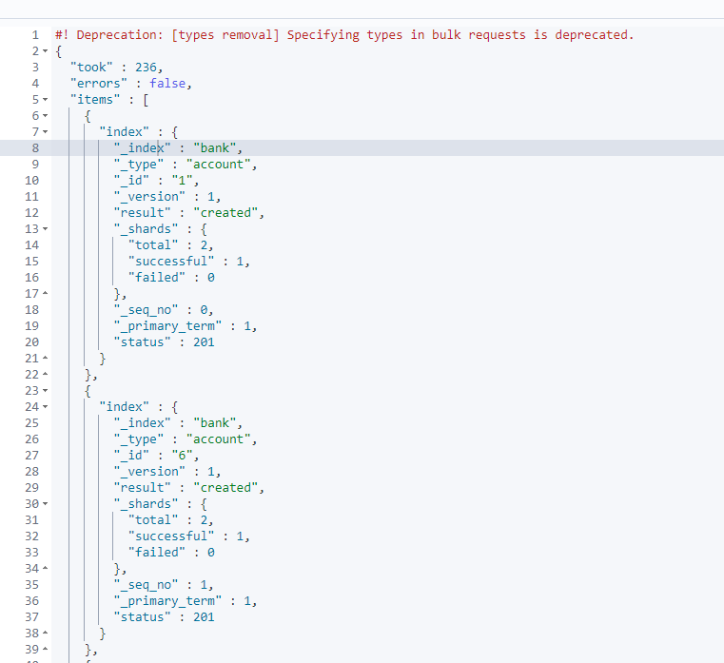Click the closing fold arrow at line 17
This screenshot has height=663, width=724.
[x=46, y=293]
